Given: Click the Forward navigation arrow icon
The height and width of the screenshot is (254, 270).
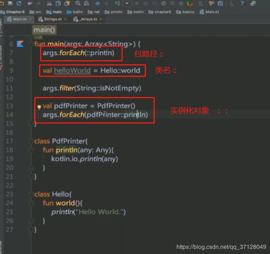Looking at the screenshot, I should pyautogui.click(x=106, y=3).
